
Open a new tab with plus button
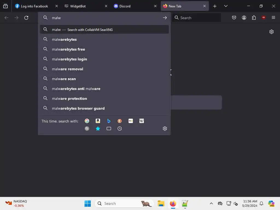[x=215, y=6]
